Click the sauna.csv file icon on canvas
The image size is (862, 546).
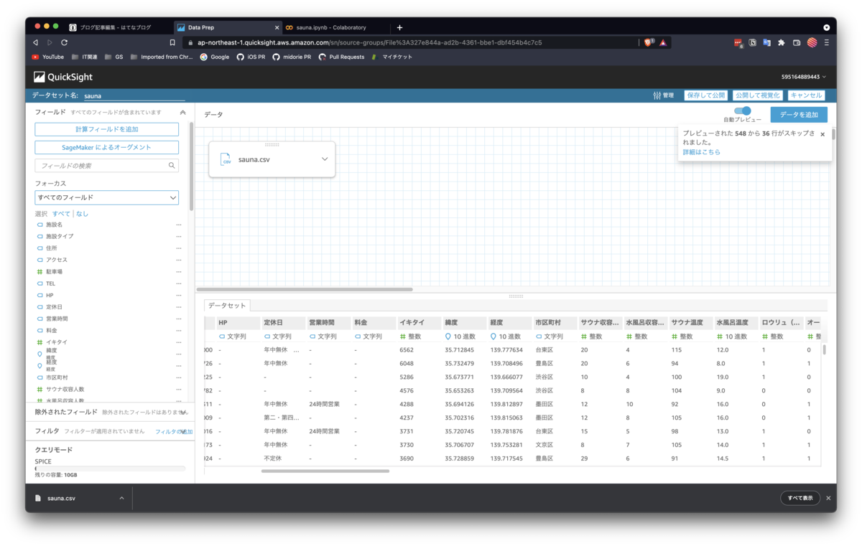[x=226, y=159]
